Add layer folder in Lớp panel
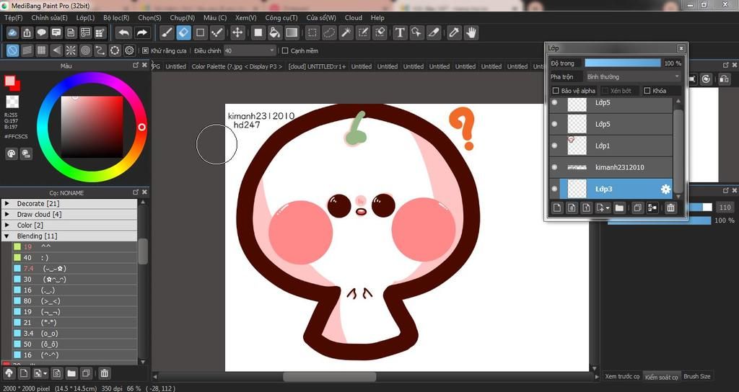The height and width of the screenshot is (392, 739). click(x=619, y=208)
